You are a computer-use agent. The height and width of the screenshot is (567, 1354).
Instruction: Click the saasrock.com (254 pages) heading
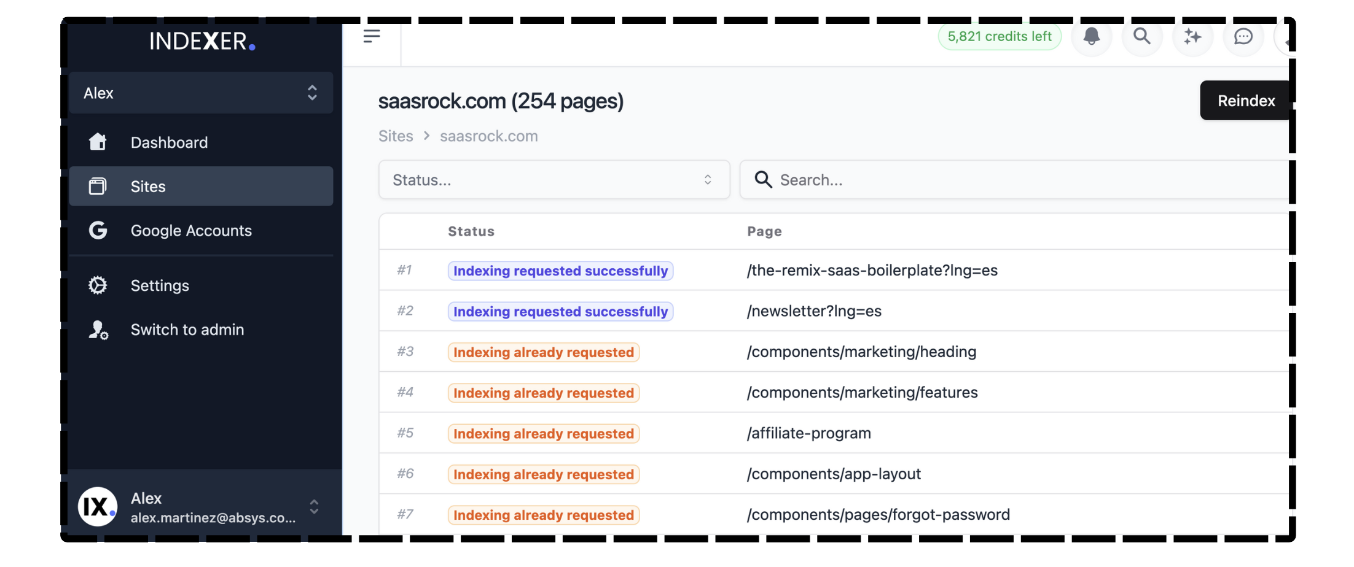tap(501, 101)
